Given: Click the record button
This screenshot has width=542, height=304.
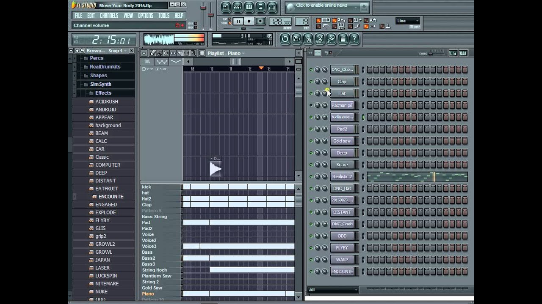Looking at the screenshot, I should 260,21.
